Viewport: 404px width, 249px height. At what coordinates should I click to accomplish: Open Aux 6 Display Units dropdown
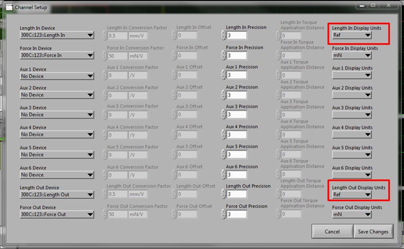pos(352,175)
